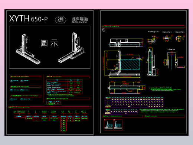This screenshot has height=145, width=193.
Task: Select the specification table
Action: (x=65, y=87)
